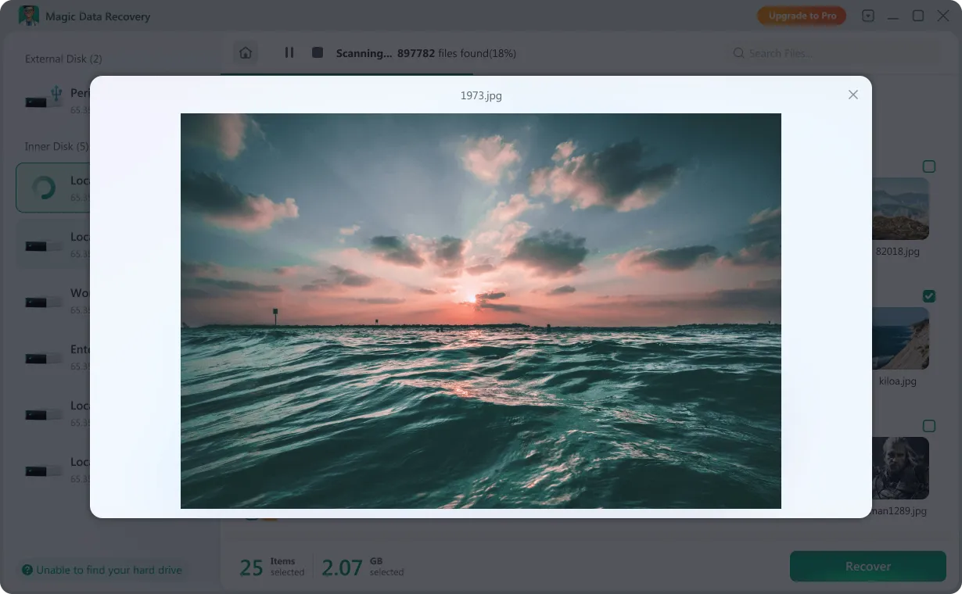Click the search magnifier icon
Screen dimensions: 962x594
[x=738, y=53]
